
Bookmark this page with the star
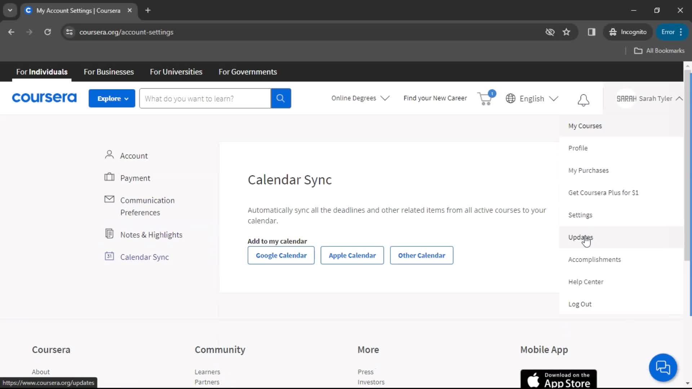(x=566, y=32)
